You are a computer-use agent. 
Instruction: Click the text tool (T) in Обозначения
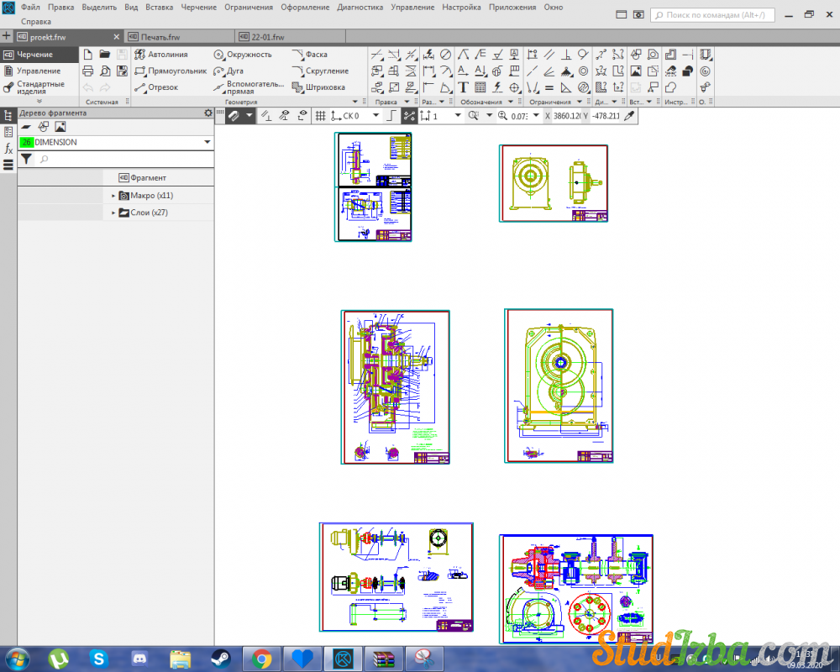(463, 87)
